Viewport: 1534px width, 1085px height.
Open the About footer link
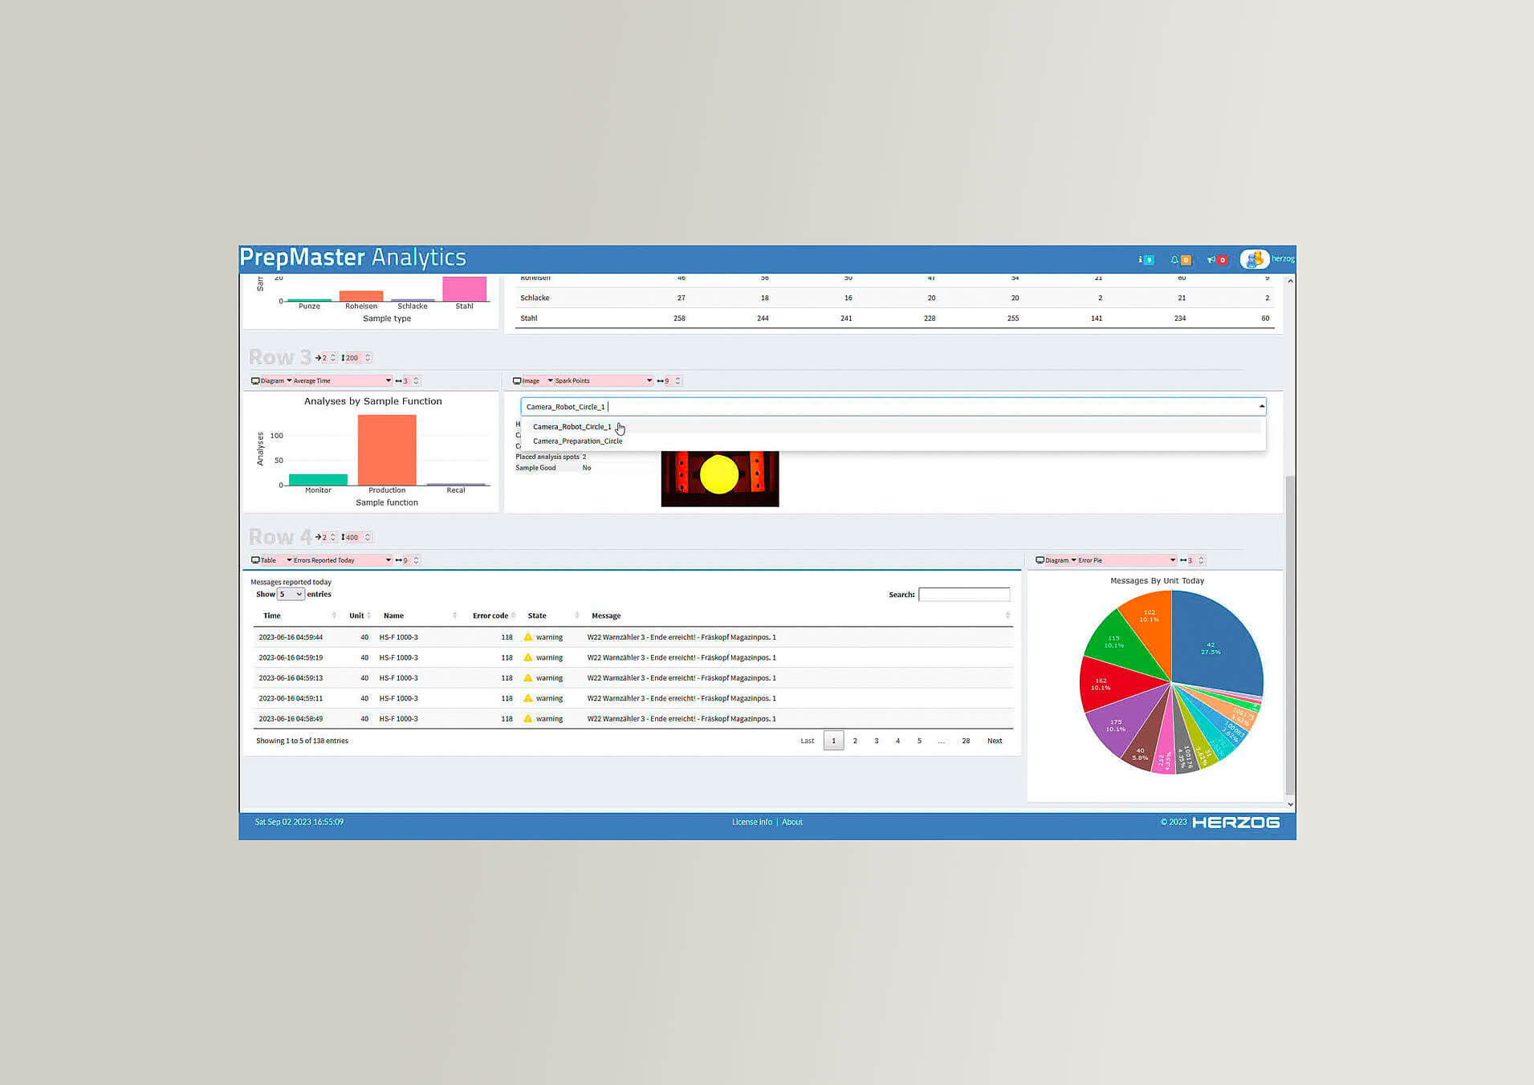coord(792,823)
